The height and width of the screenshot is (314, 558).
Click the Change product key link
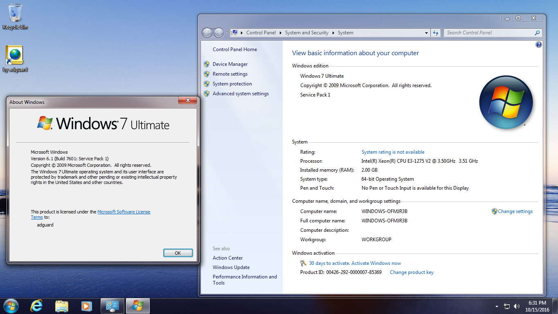point(412,272)
